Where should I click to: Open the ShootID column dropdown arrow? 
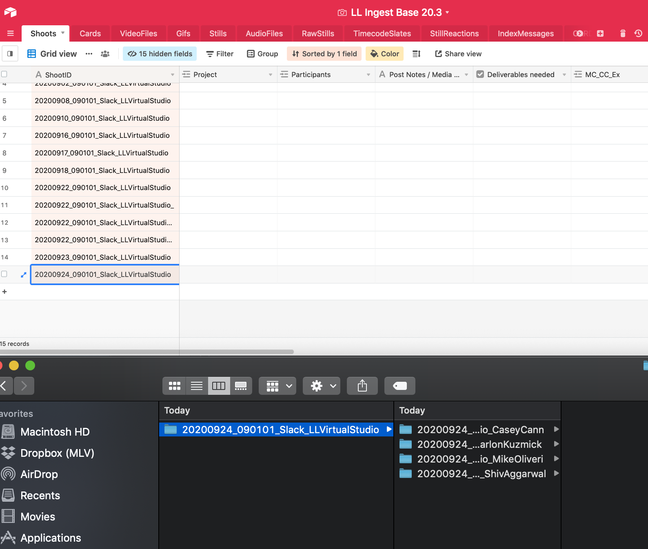[172, 75]
